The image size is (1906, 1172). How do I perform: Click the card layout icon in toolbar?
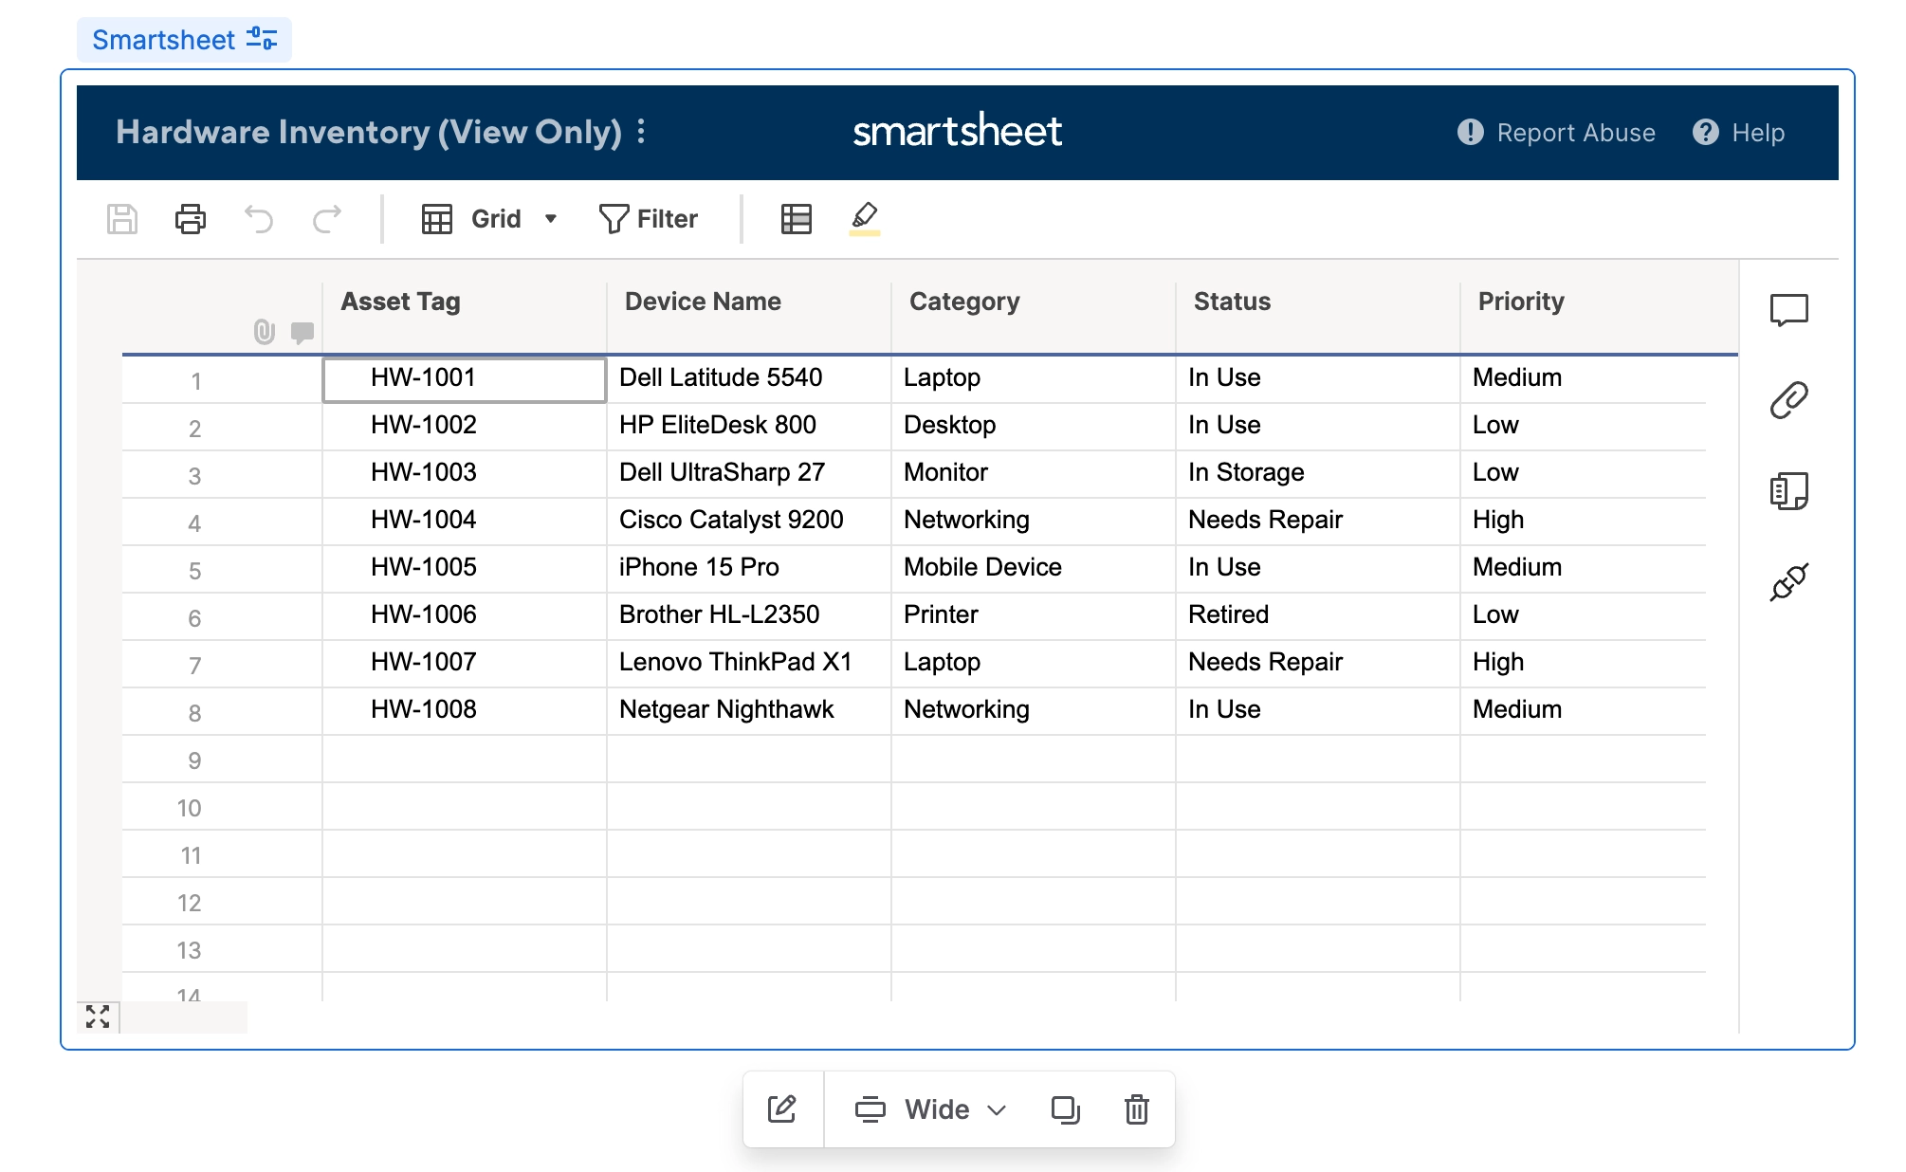tap(797, 219)
